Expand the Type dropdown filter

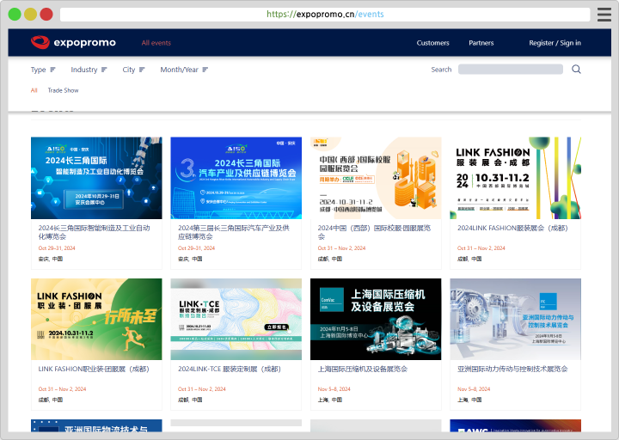pyautogui.click(x=39, y=70)
